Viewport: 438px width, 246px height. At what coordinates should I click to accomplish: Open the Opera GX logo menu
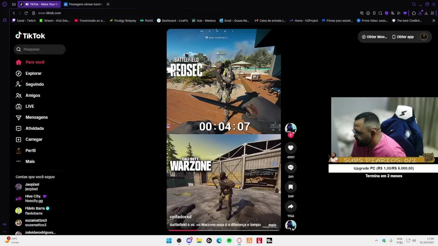4,4
